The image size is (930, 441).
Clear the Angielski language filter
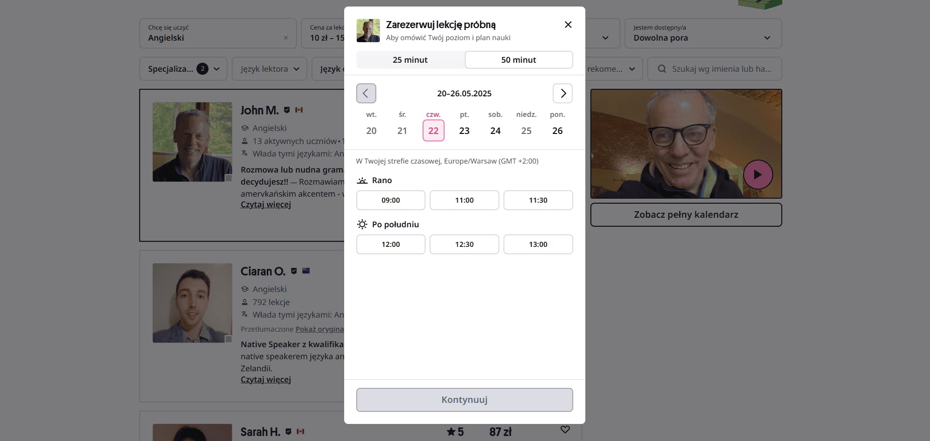tap(286, 38)
